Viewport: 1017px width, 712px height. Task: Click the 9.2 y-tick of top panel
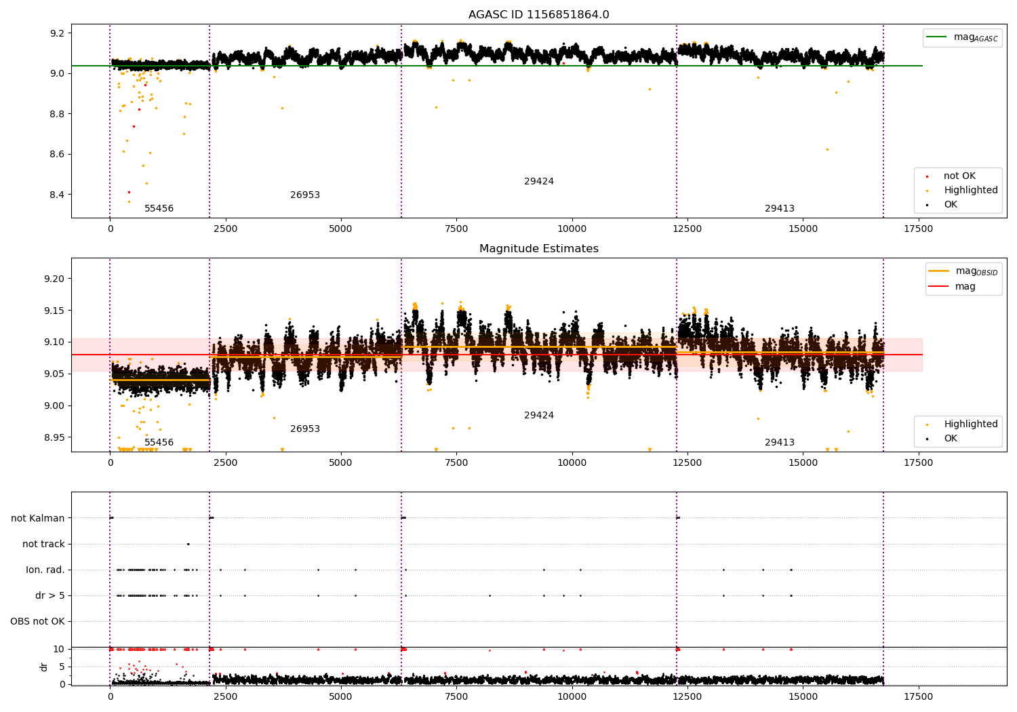(57, 33)
